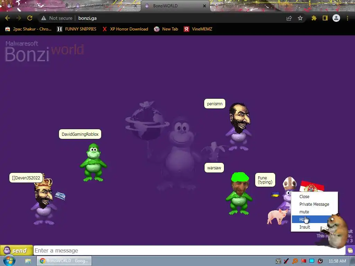Open the 2pac Shakur bookmark

29,29
